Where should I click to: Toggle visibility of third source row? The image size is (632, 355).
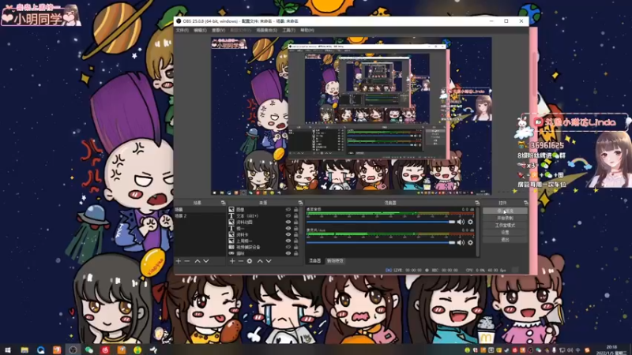288,222
